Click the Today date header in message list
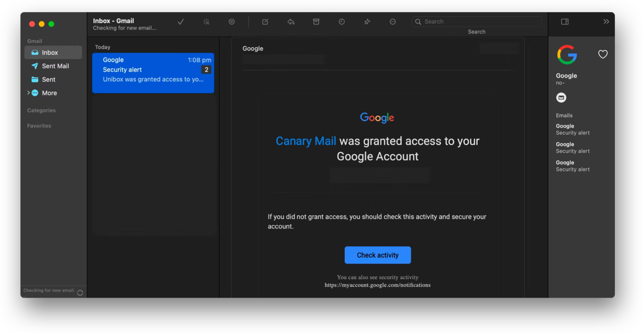This screenshot has width=643, height=334. pos(103,47)
